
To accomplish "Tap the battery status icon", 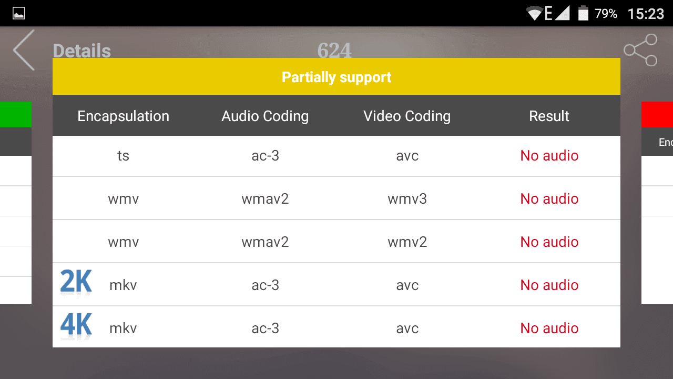I will pos(583,13).
